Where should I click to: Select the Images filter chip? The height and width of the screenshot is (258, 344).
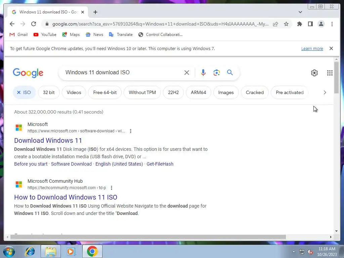point(226,92)
